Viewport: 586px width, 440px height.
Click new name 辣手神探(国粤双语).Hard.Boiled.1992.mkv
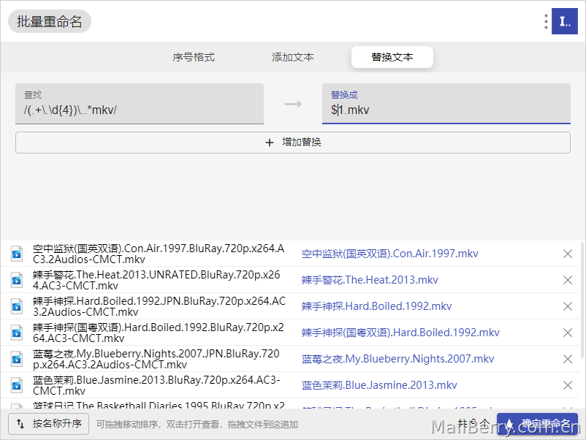400,333
